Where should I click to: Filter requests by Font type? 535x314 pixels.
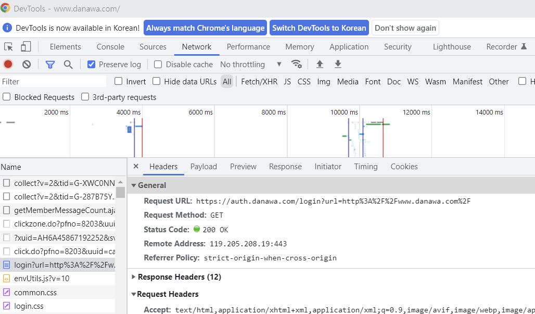373,82
